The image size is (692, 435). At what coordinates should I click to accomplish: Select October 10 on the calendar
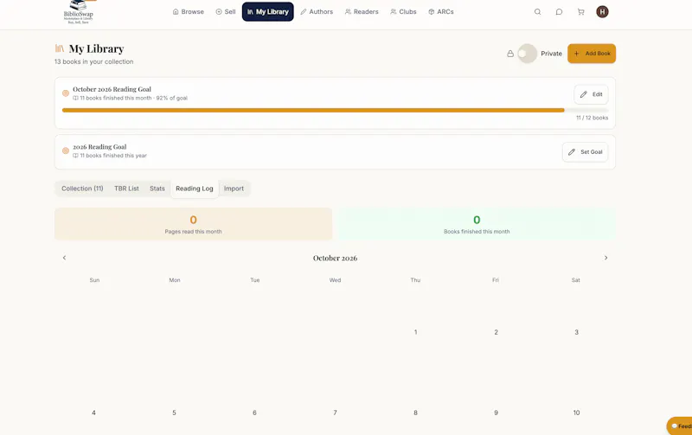[576, 413]
